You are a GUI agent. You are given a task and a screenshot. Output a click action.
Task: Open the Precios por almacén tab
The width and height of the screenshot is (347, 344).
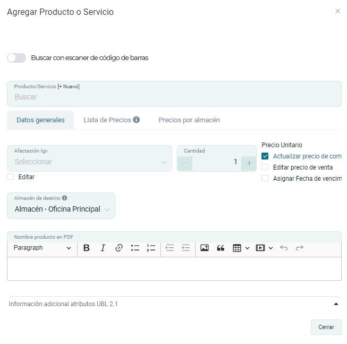tap(189, 120)
